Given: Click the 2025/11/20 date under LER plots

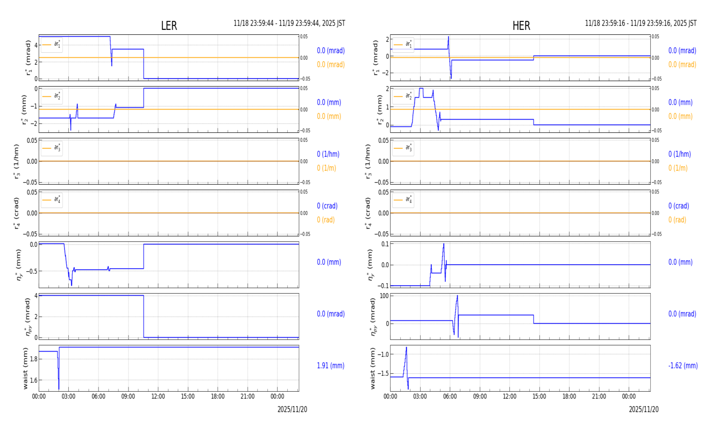Looking at the screenshot, I should coord(292,410).
